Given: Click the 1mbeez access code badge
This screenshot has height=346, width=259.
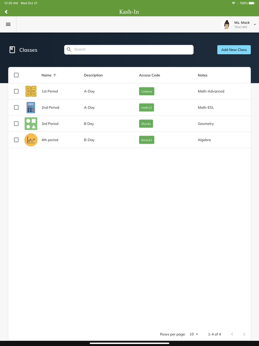Looking at the screenshot, I should tap(147, 91).
